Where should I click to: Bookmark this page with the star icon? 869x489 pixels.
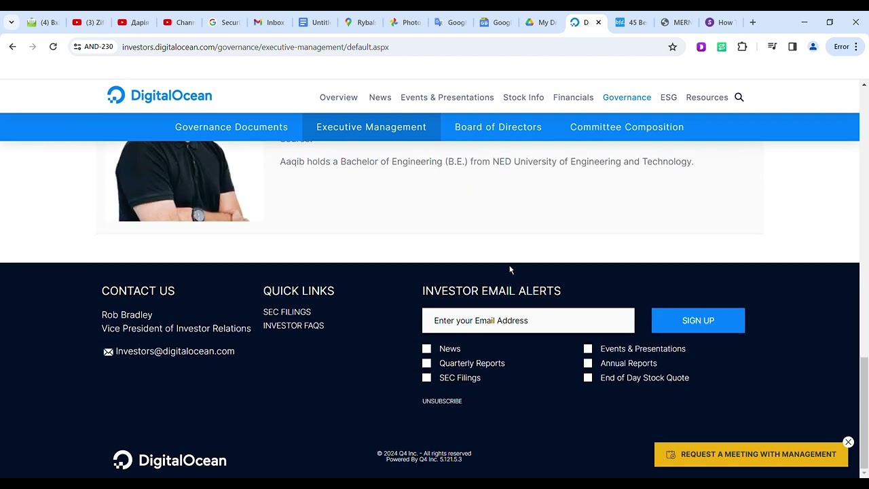tap(672, 47)
